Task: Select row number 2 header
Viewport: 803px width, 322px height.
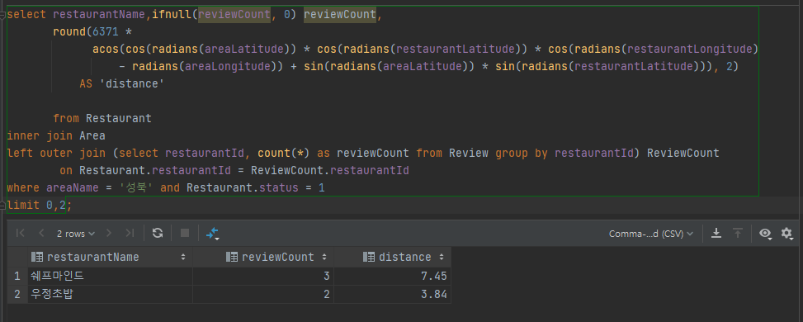Action: click(x=17, y=294)
